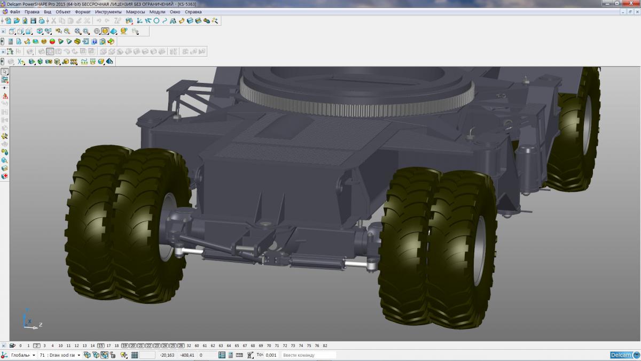641x361 pixels.
Task: Select wireframe view globe icon
Action: click(x=97, y=31)
